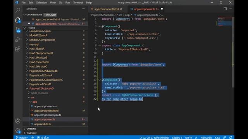Click the Ln 22, Col 27 cursor position
This screenshot has width=248, height=139.
click(x=154, y=137)
